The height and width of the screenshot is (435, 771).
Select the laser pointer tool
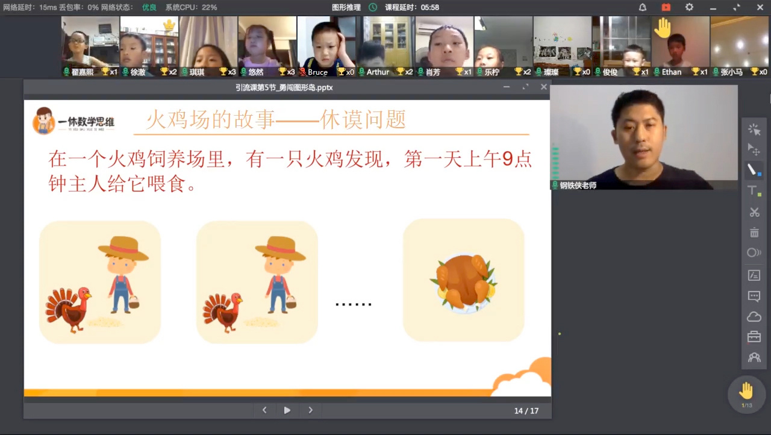point(754,130)
